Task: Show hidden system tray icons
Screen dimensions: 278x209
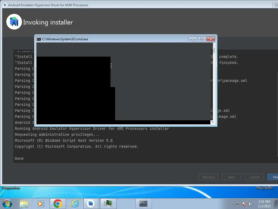Action: pos(231,204)
